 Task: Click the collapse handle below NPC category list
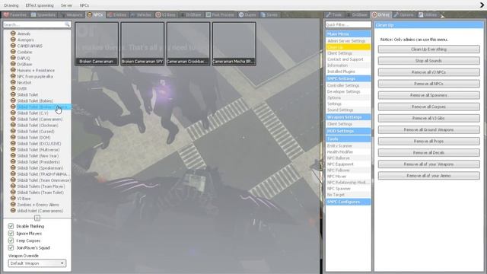pos(37,218)
